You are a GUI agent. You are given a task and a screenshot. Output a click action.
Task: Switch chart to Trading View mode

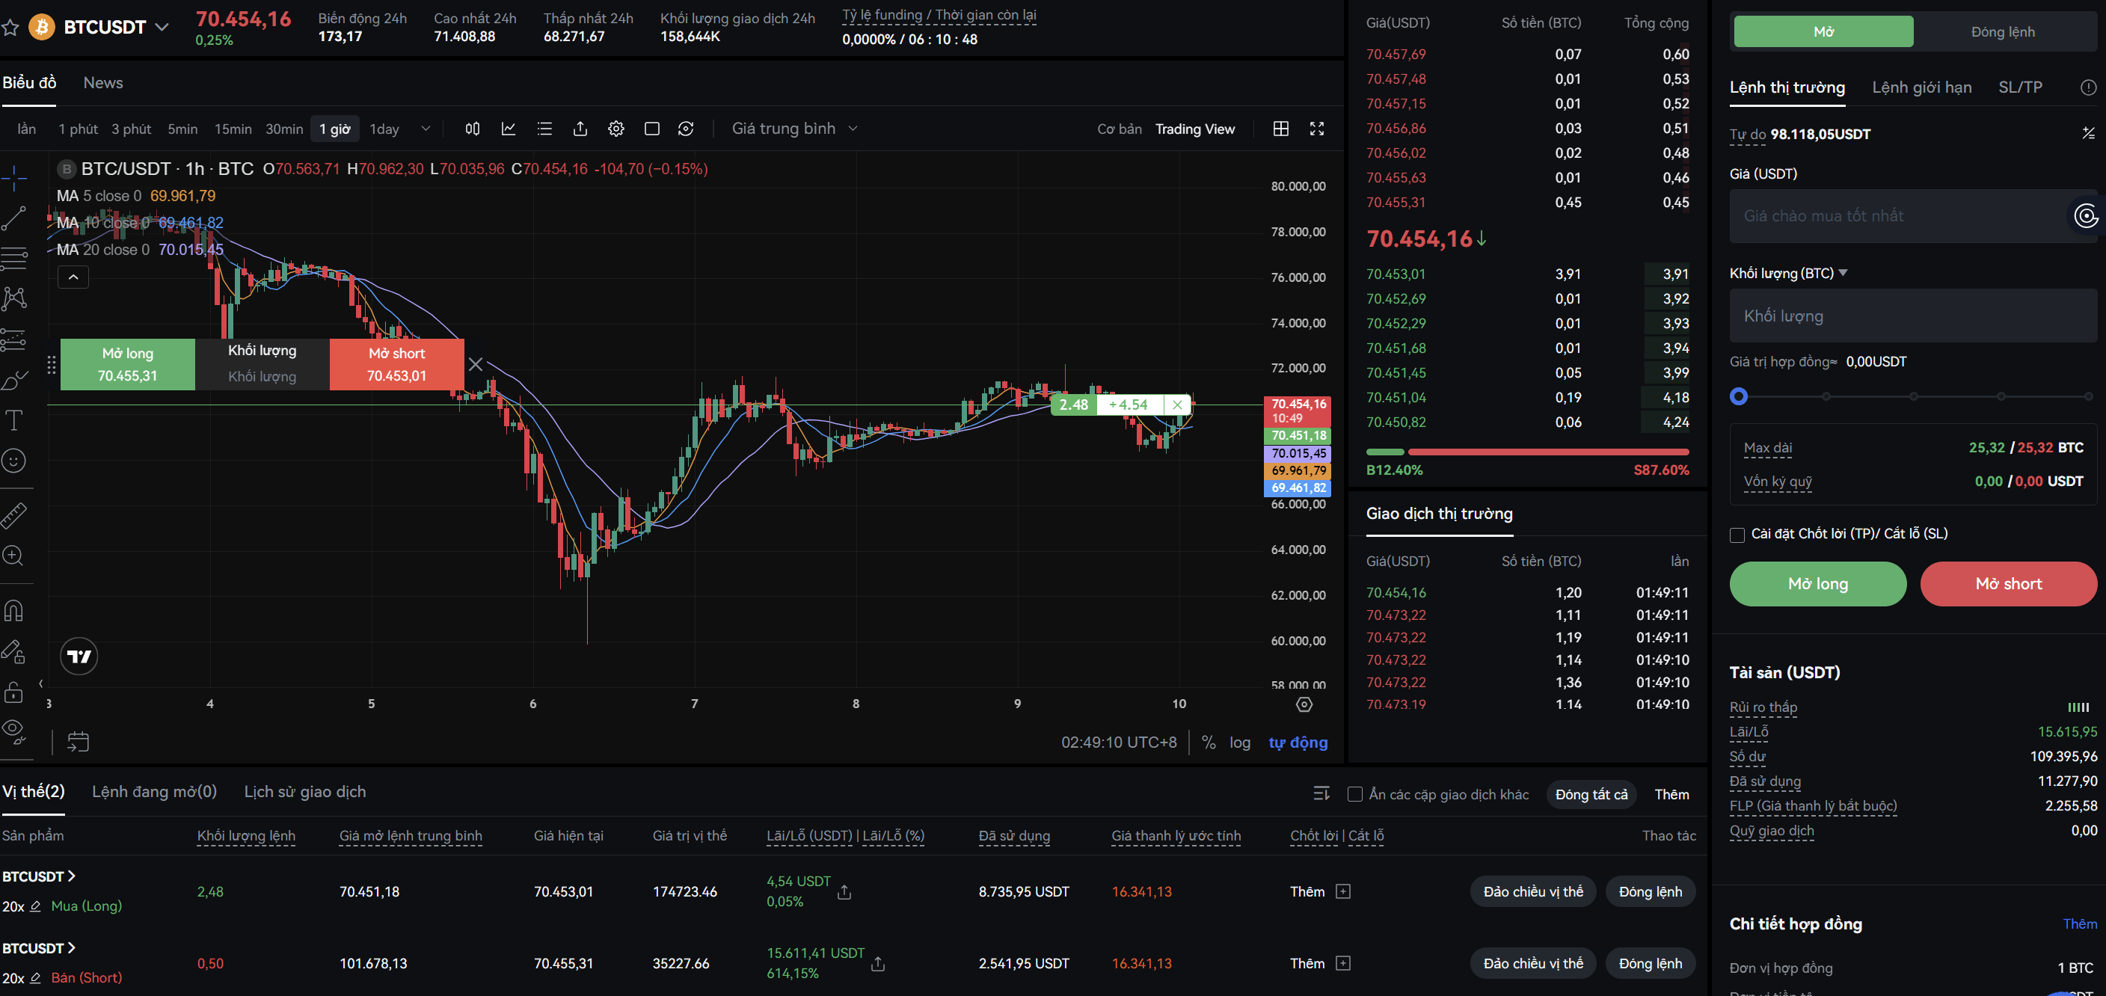coord(1194,129)
